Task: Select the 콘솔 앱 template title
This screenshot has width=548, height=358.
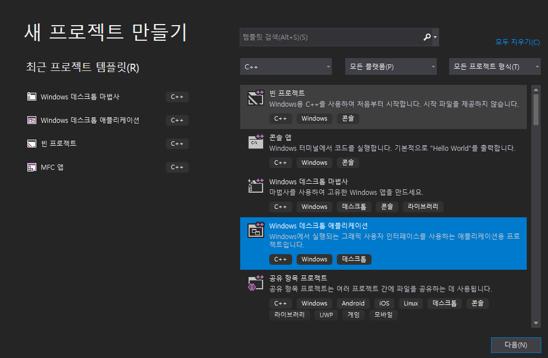Action: tap(280, 137)
